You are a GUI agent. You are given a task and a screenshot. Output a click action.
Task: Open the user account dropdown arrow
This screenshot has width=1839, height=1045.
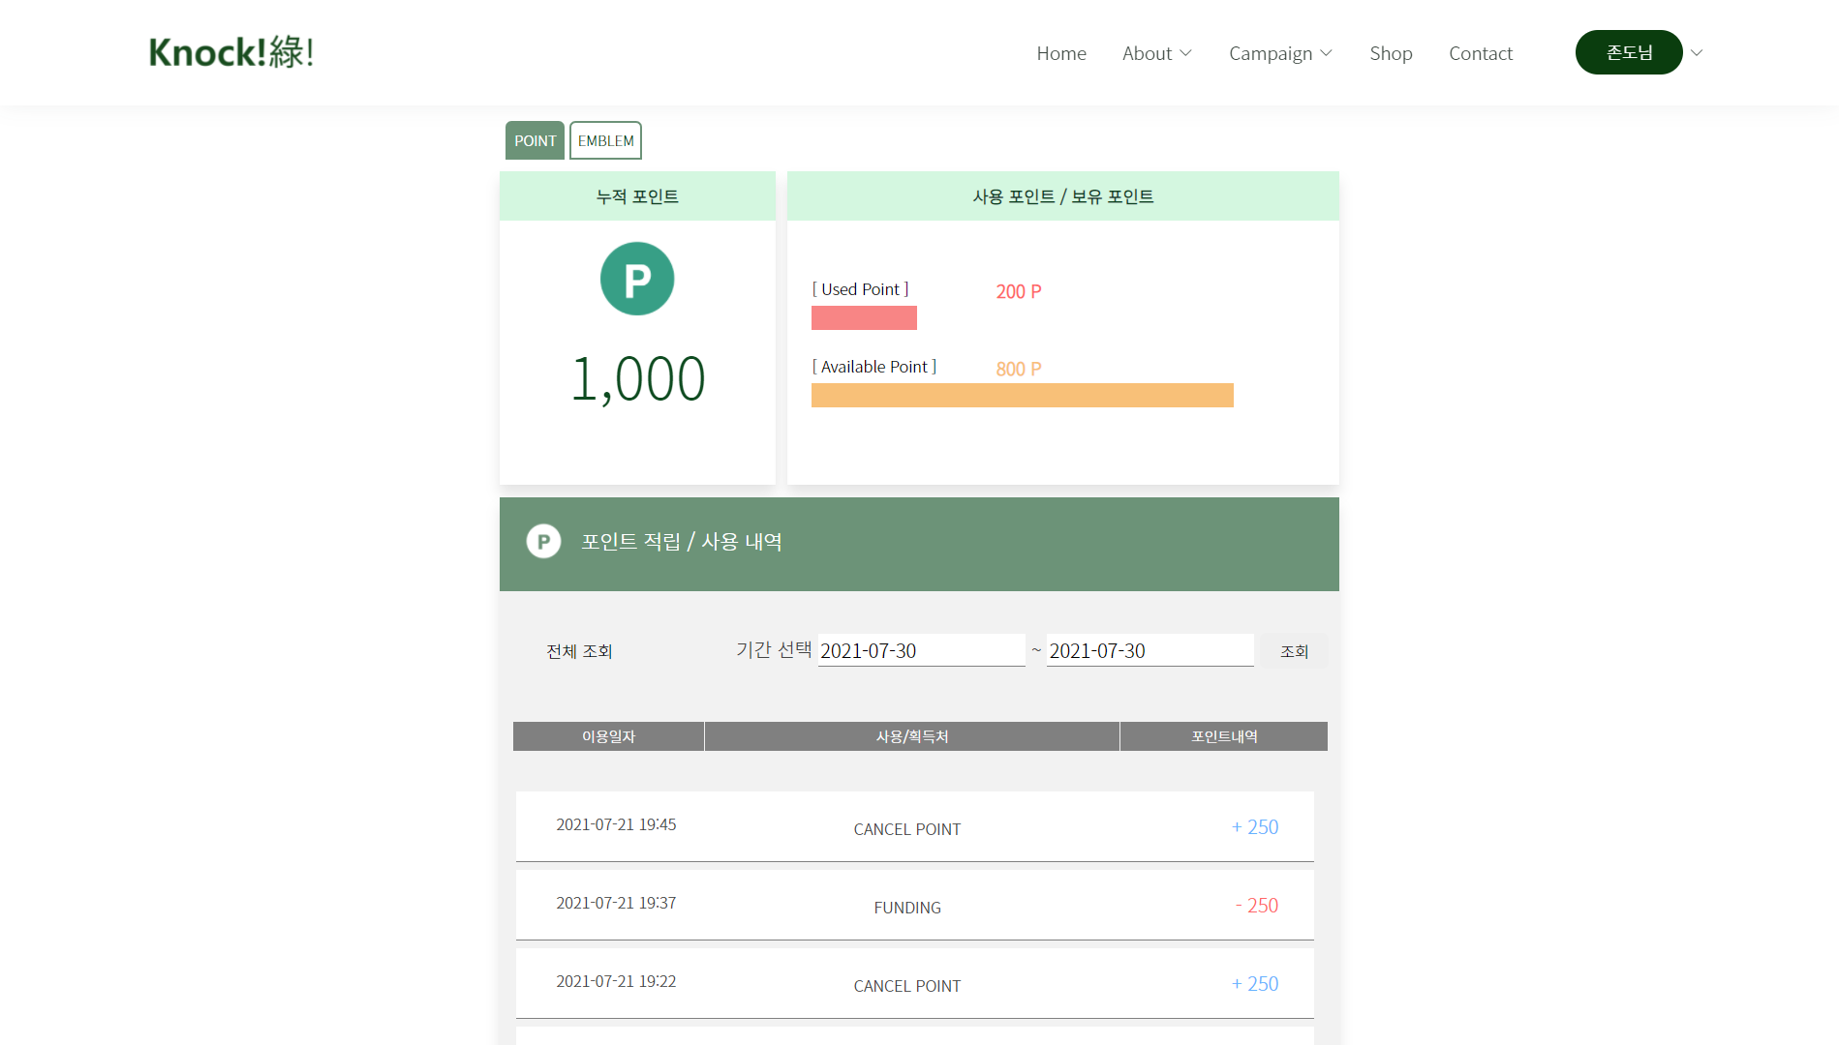tap(1697, 53)
